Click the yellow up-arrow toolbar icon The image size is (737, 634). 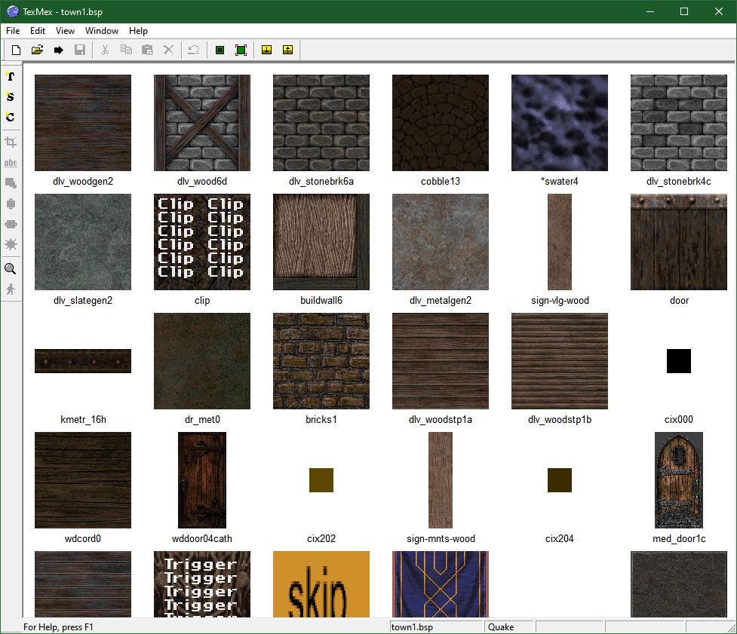coord(287,51)
